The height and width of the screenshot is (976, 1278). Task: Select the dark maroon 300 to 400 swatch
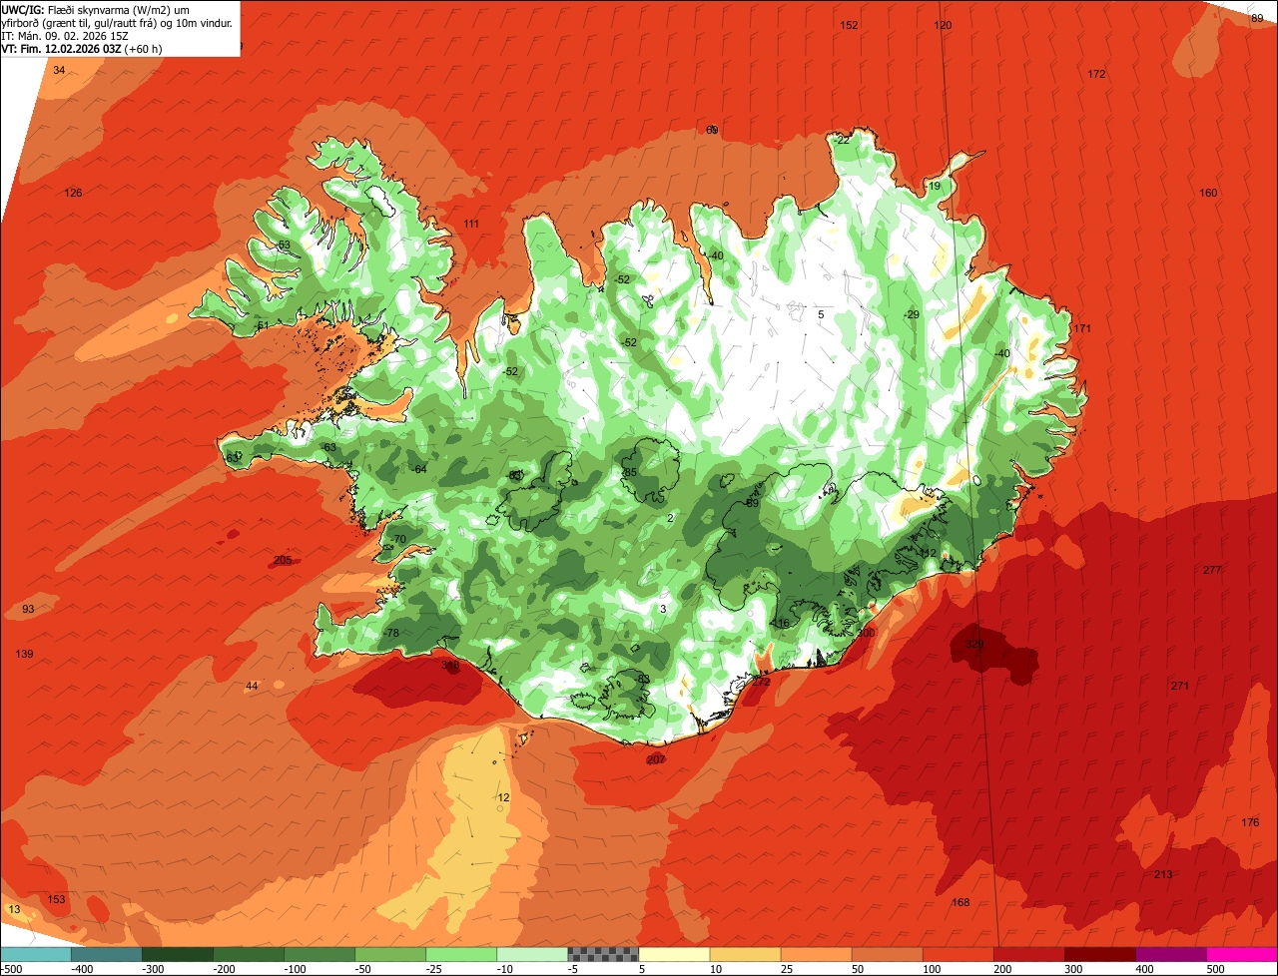click(1099, 953)
